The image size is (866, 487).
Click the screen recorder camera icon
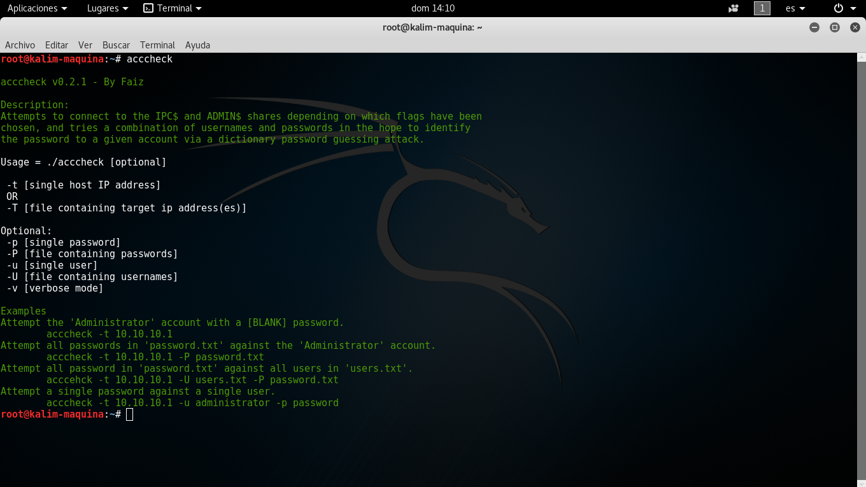(x=734, y=8)
